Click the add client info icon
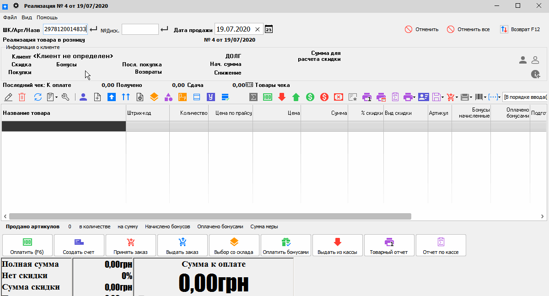Screen dimensions: 549x296 (536, 74)
